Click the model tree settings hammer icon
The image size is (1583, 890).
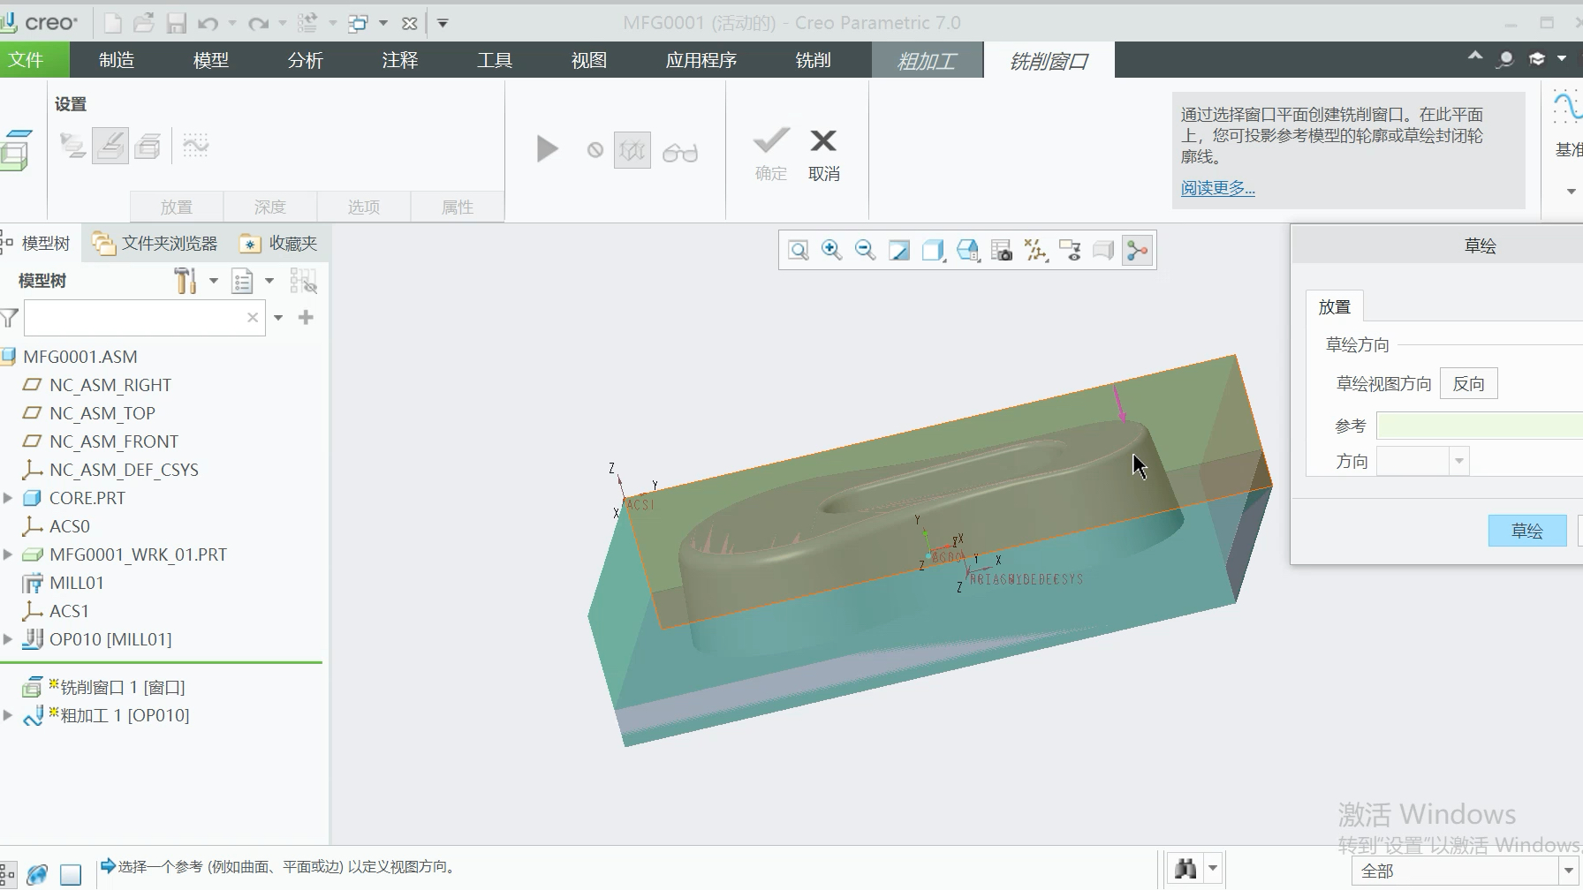pyautogui.click(x=185, y=282)
